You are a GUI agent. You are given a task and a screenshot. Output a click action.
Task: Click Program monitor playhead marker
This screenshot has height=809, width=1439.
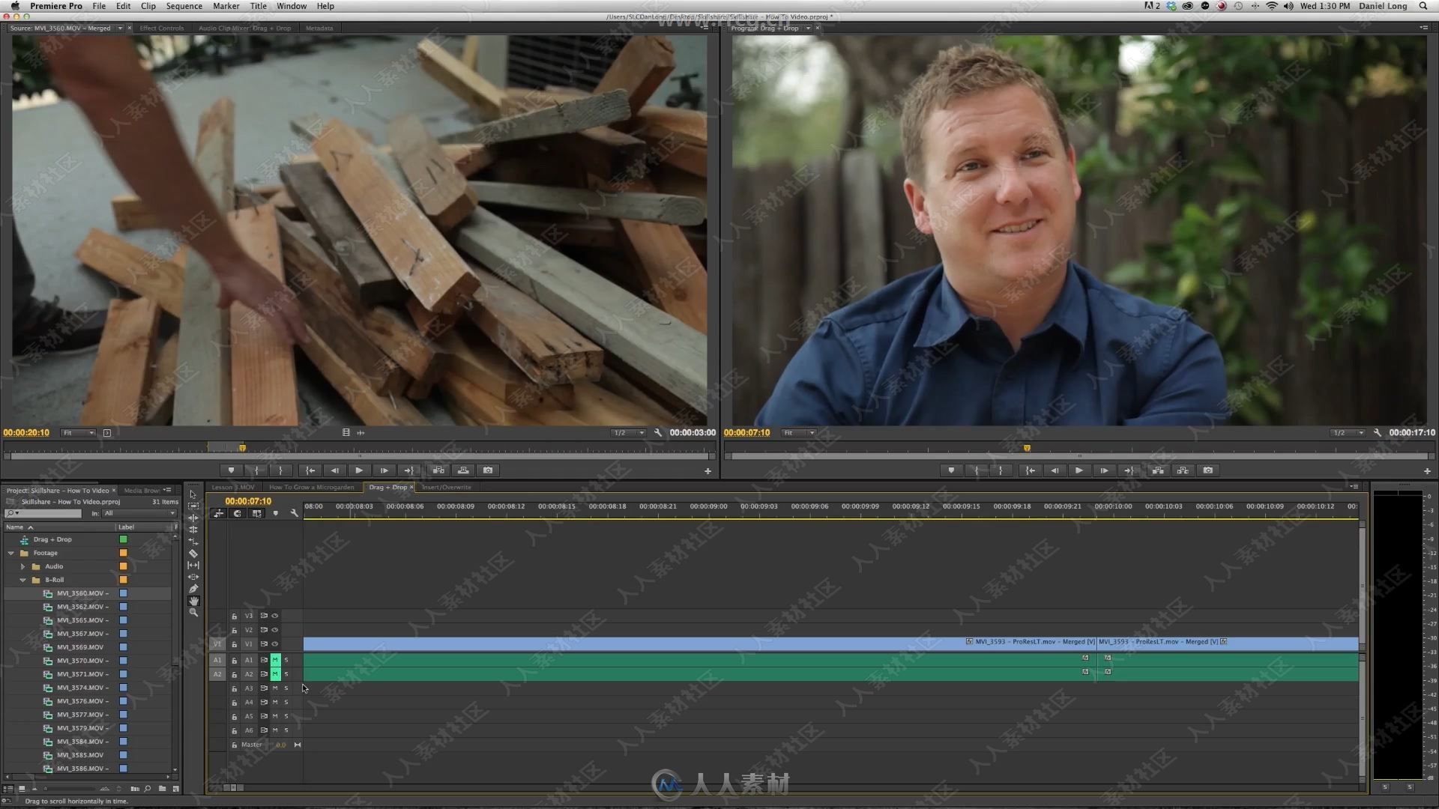1027,448
